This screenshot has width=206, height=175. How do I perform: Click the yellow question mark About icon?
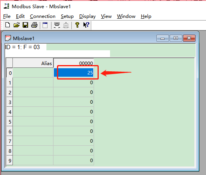77,25
